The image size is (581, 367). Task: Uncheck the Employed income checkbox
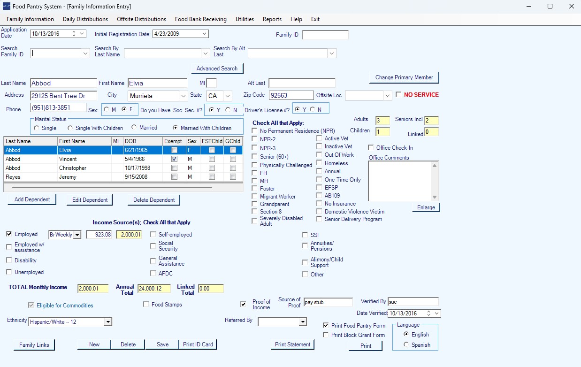[x=9, y=234]
